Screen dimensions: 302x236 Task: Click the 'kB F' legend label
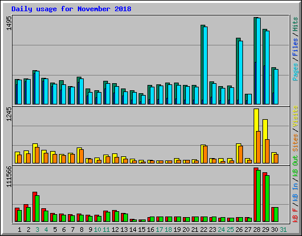[296, 215]
